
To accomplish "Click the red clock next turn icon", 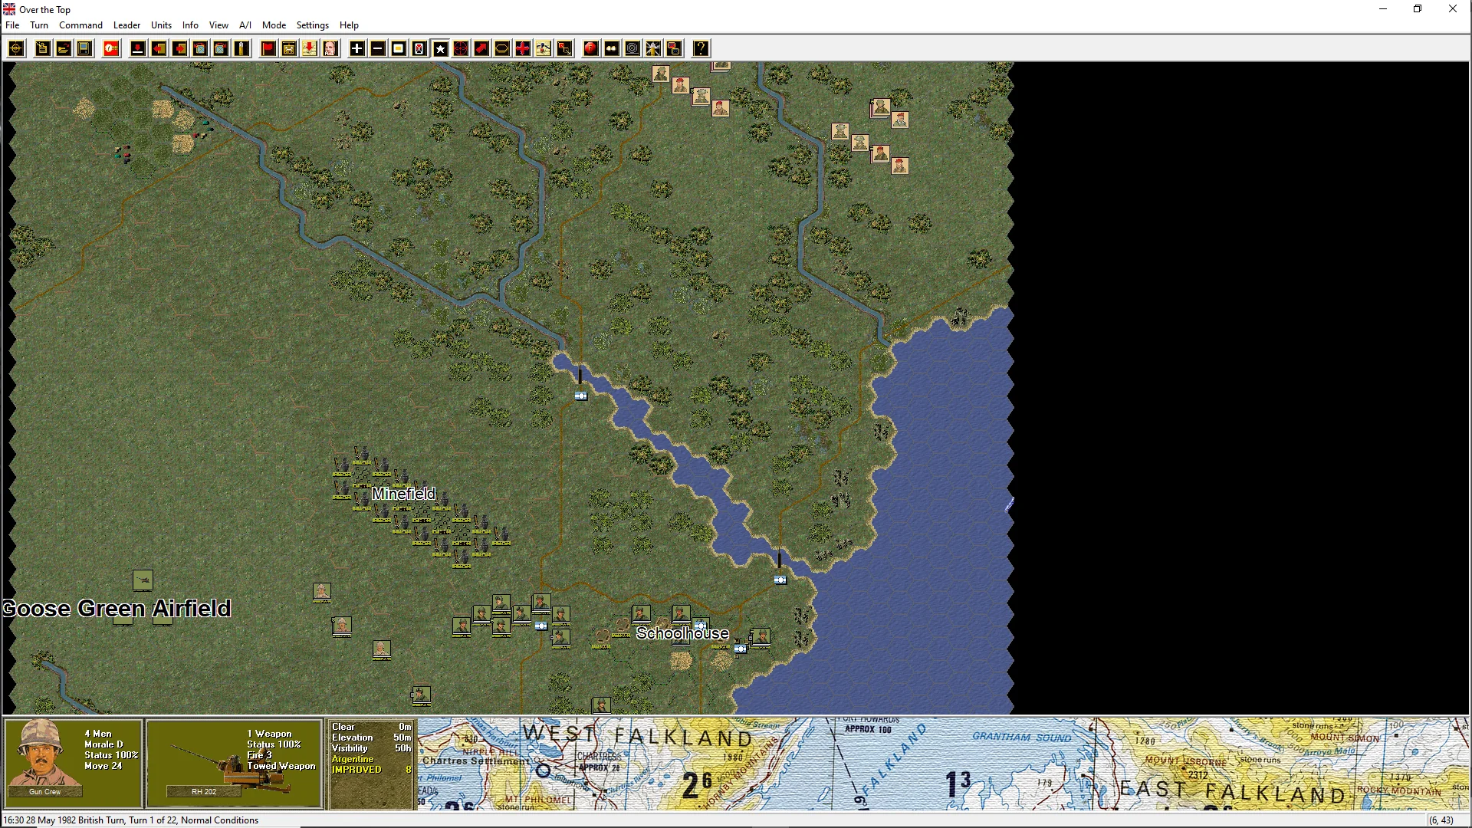I will 111,49.
